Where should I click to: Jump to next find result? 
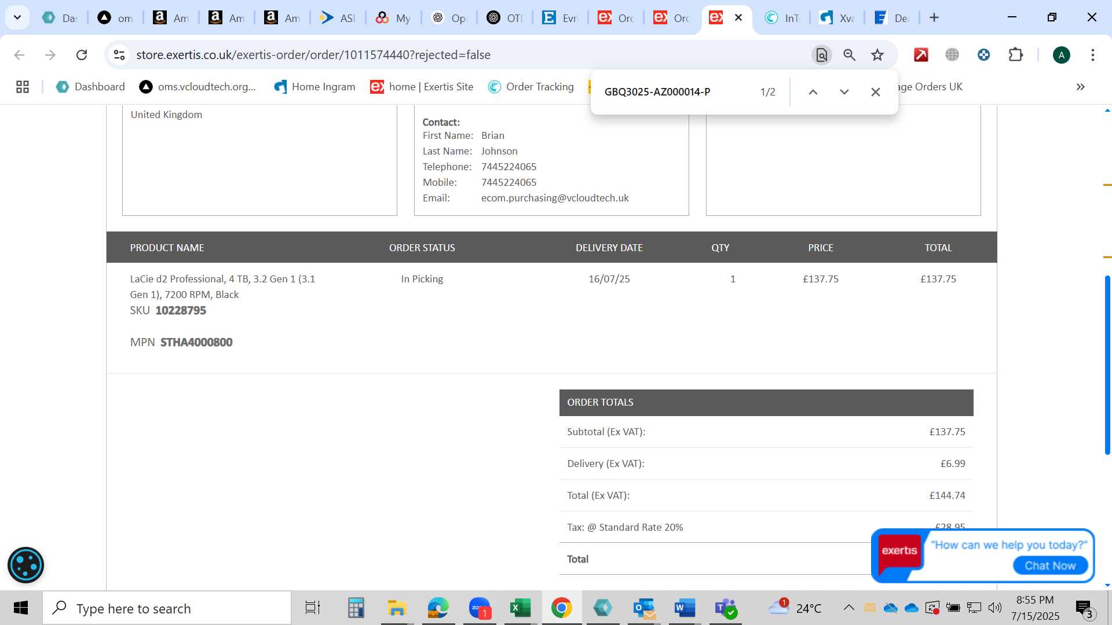[844, 92]
